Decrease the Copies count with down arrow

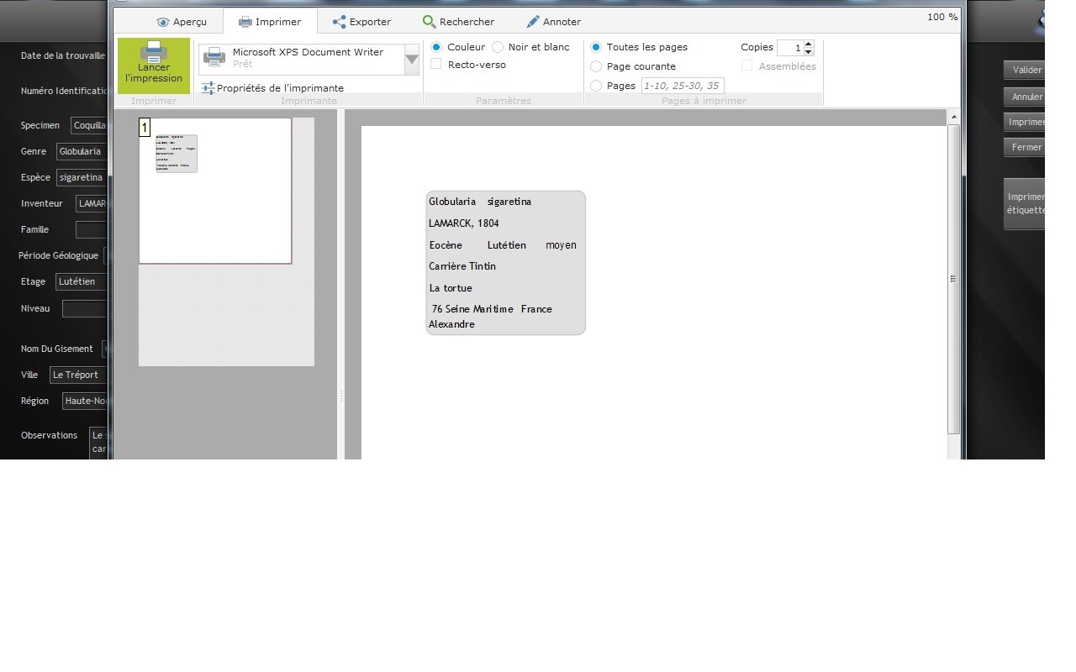[809, 52]
